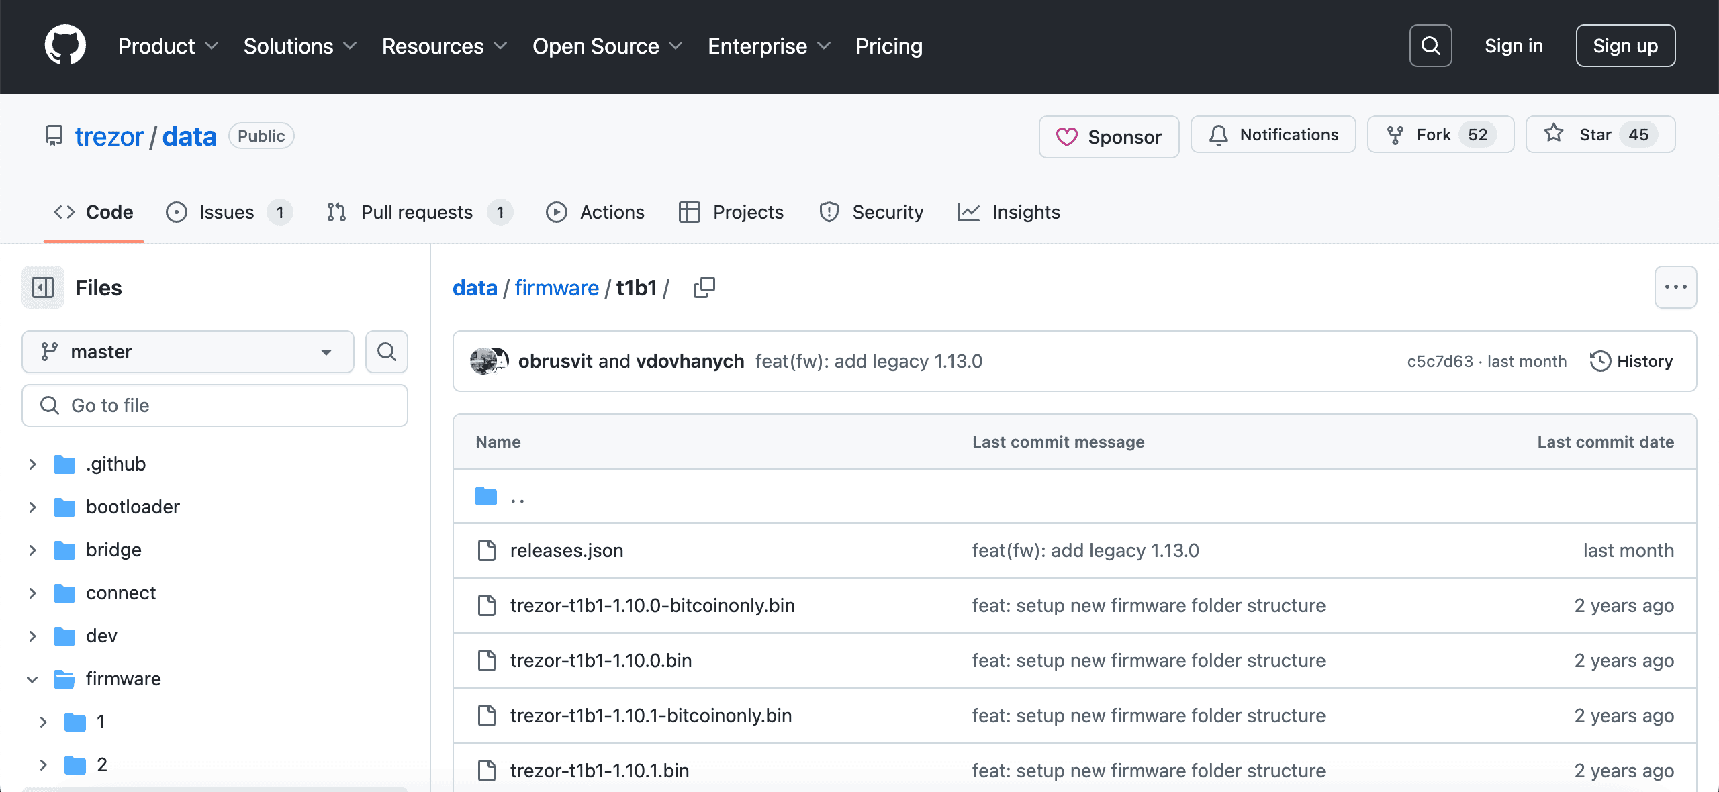1719x792 pixels.
Task: Open commit hash c5c7d63
Action: click(1440, 361)
